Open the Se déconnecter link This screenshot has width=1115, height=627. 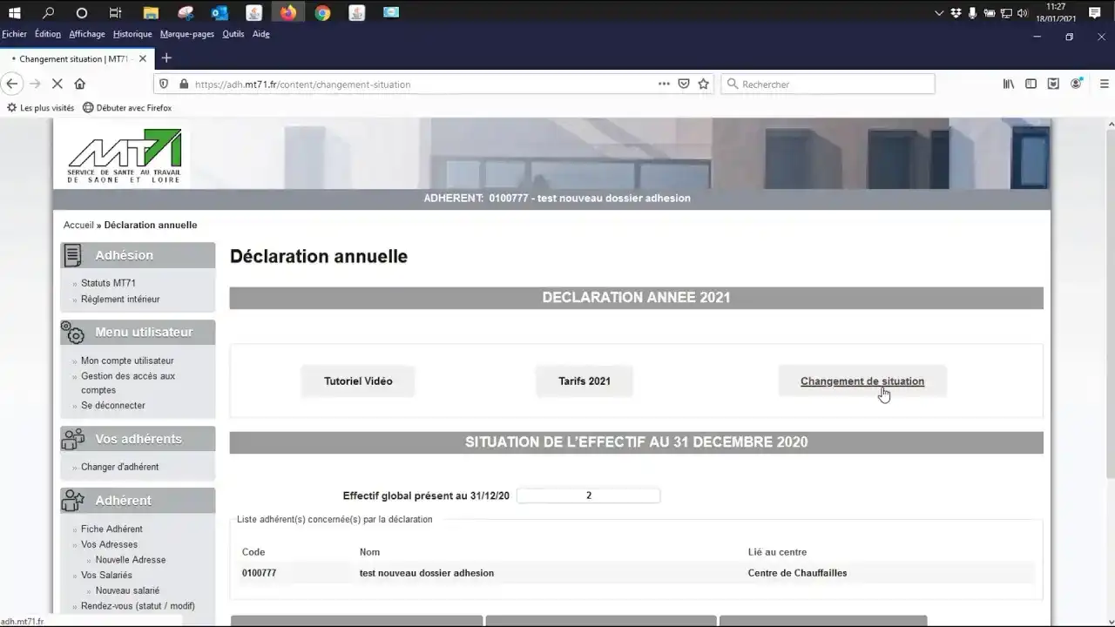pos(112,405)
